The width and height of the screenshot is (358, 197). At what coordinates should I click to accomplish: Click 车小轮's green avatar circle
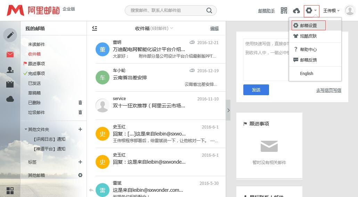click(x=103, y=77)
